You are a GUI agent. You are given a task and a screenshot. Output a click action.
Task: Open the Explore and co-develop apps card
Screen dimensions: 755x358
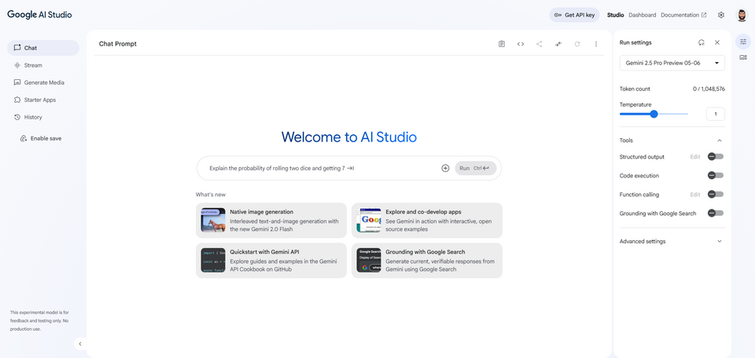[x=426, y=220]
